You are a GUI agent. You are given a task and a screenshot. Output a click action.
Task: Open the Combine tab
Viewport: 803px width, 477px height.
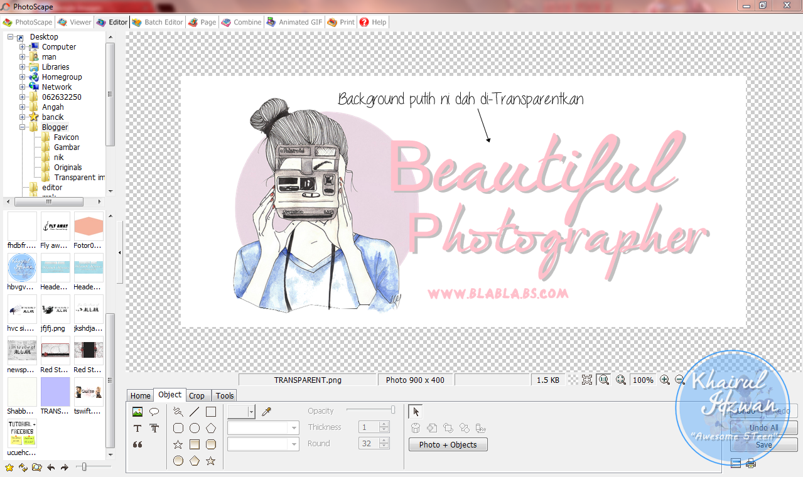(240, 22)
